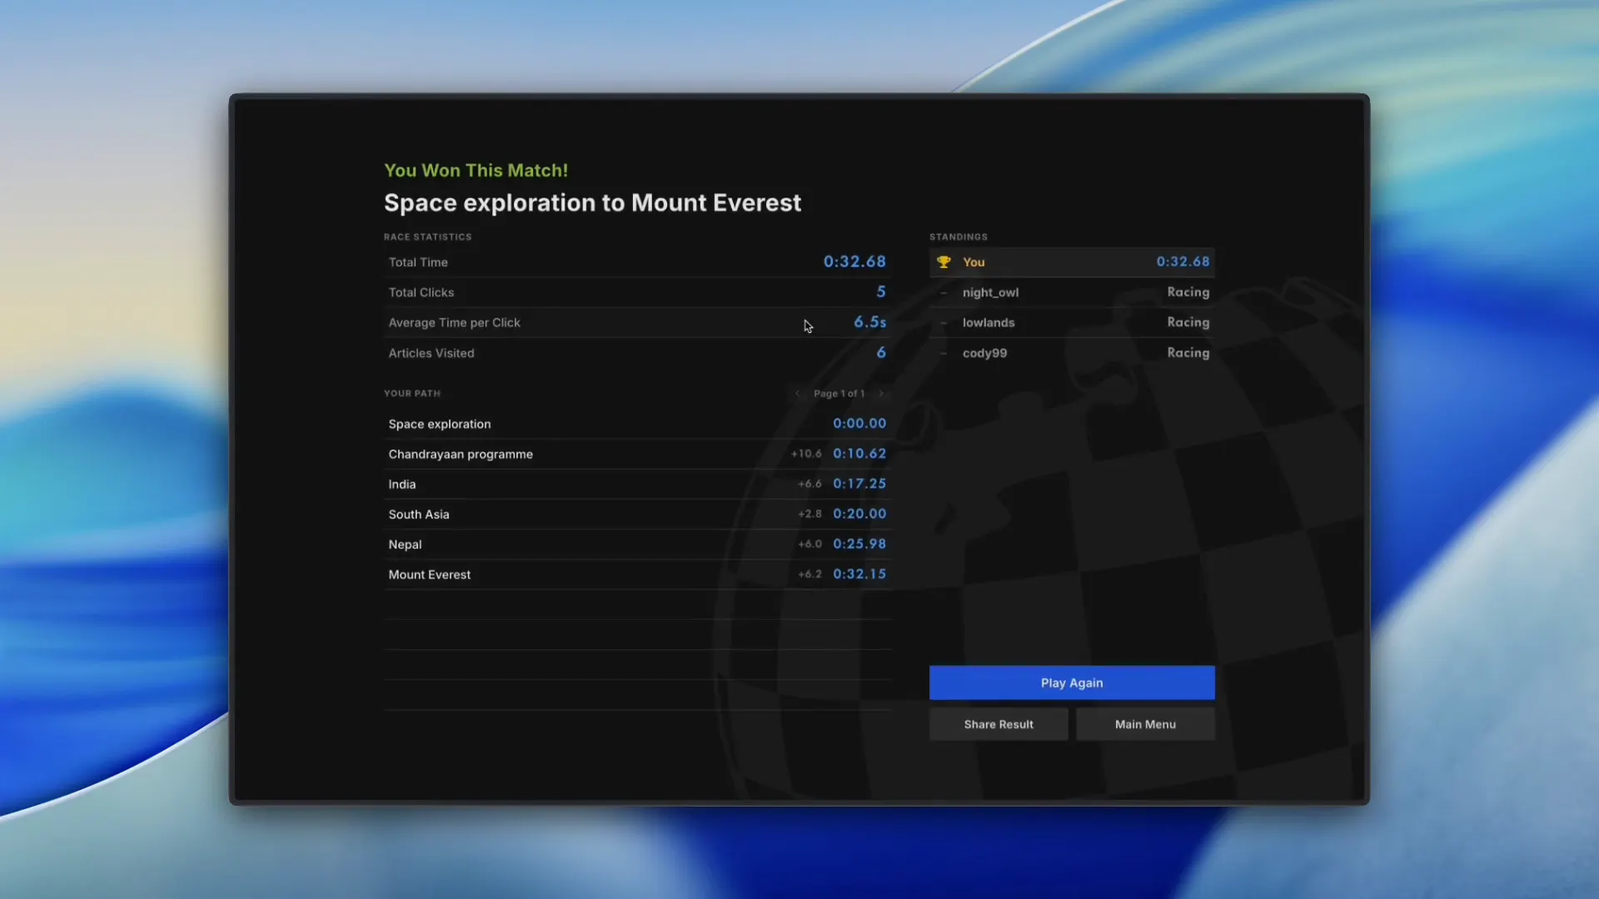Click the Total Clicks value 5
The image size is (1599, 899).
[x=881, y=292]
